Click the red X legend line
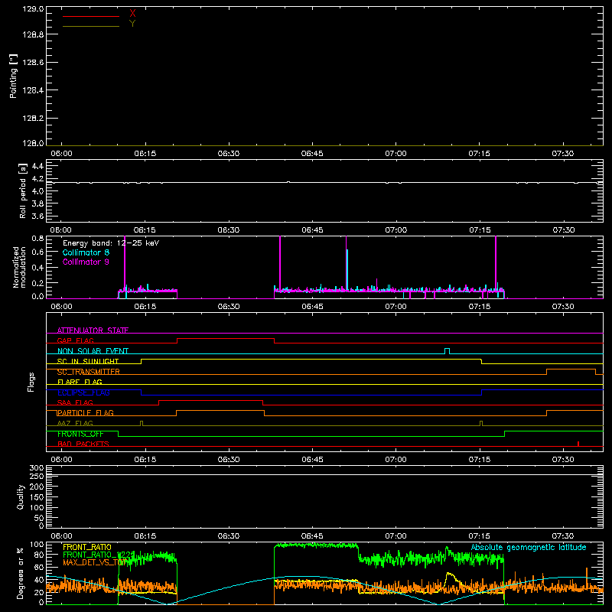The height and width of the screenshot is (612, 612). 91,16
